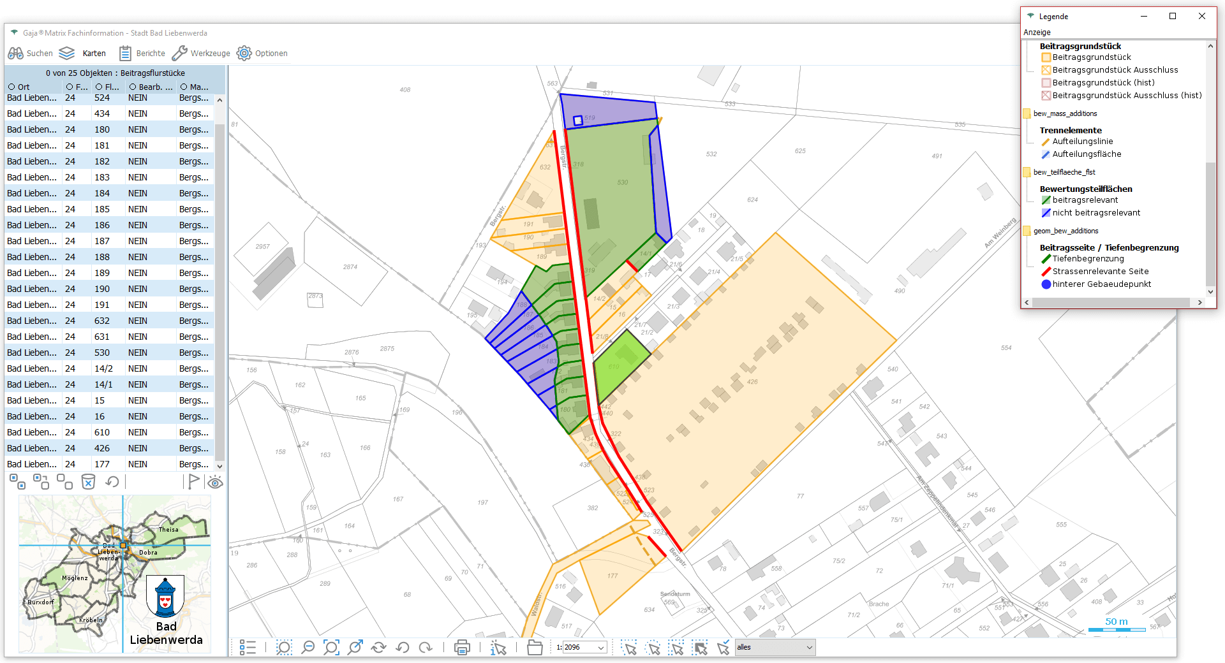Open the Anzeige menu in Legende window

click(x=1037, y=32)
